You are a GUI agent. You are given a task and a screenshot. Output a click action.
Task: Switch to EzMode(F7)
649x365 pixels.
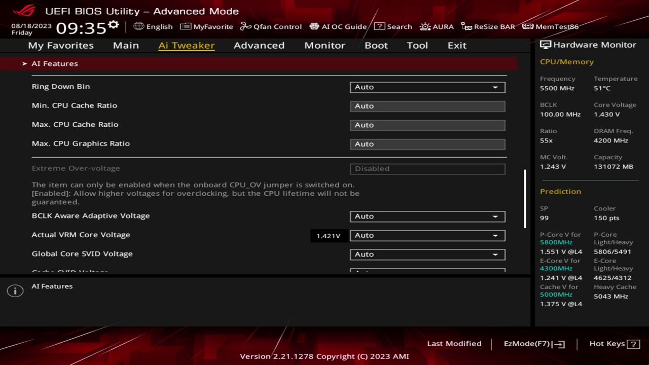[534, 344]
